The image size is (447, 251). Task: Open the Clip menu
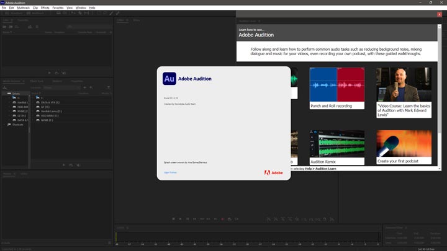35,7
